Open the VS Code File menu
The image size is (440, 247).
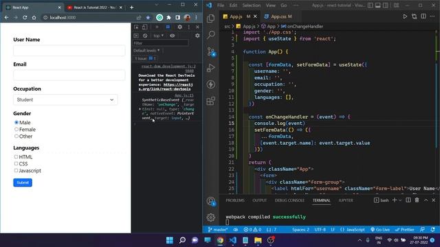221,5
